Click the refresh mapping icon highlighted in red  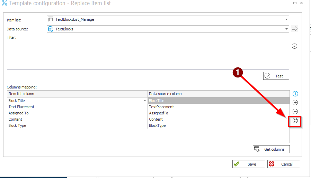point(295,121)
